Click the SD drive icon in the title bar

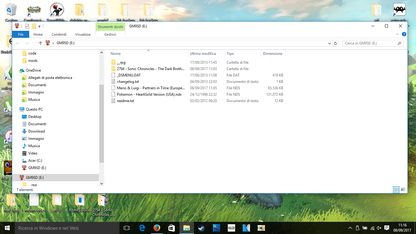pos(17,26)
